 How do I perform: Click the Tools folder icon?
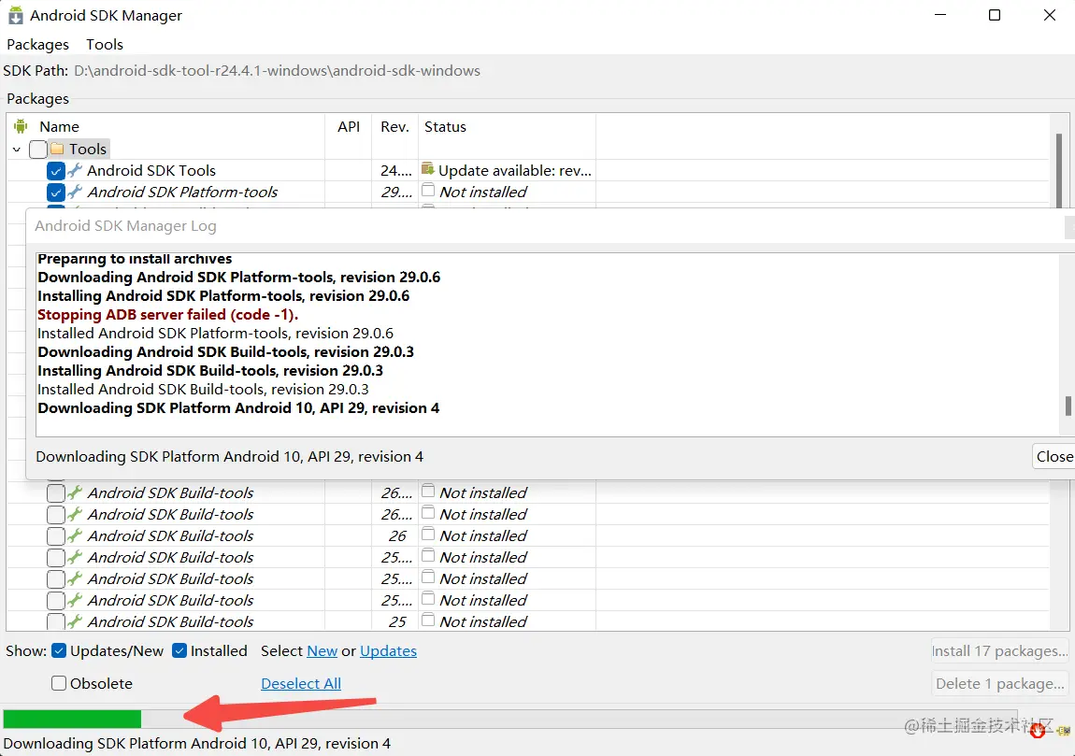point(57,149)
